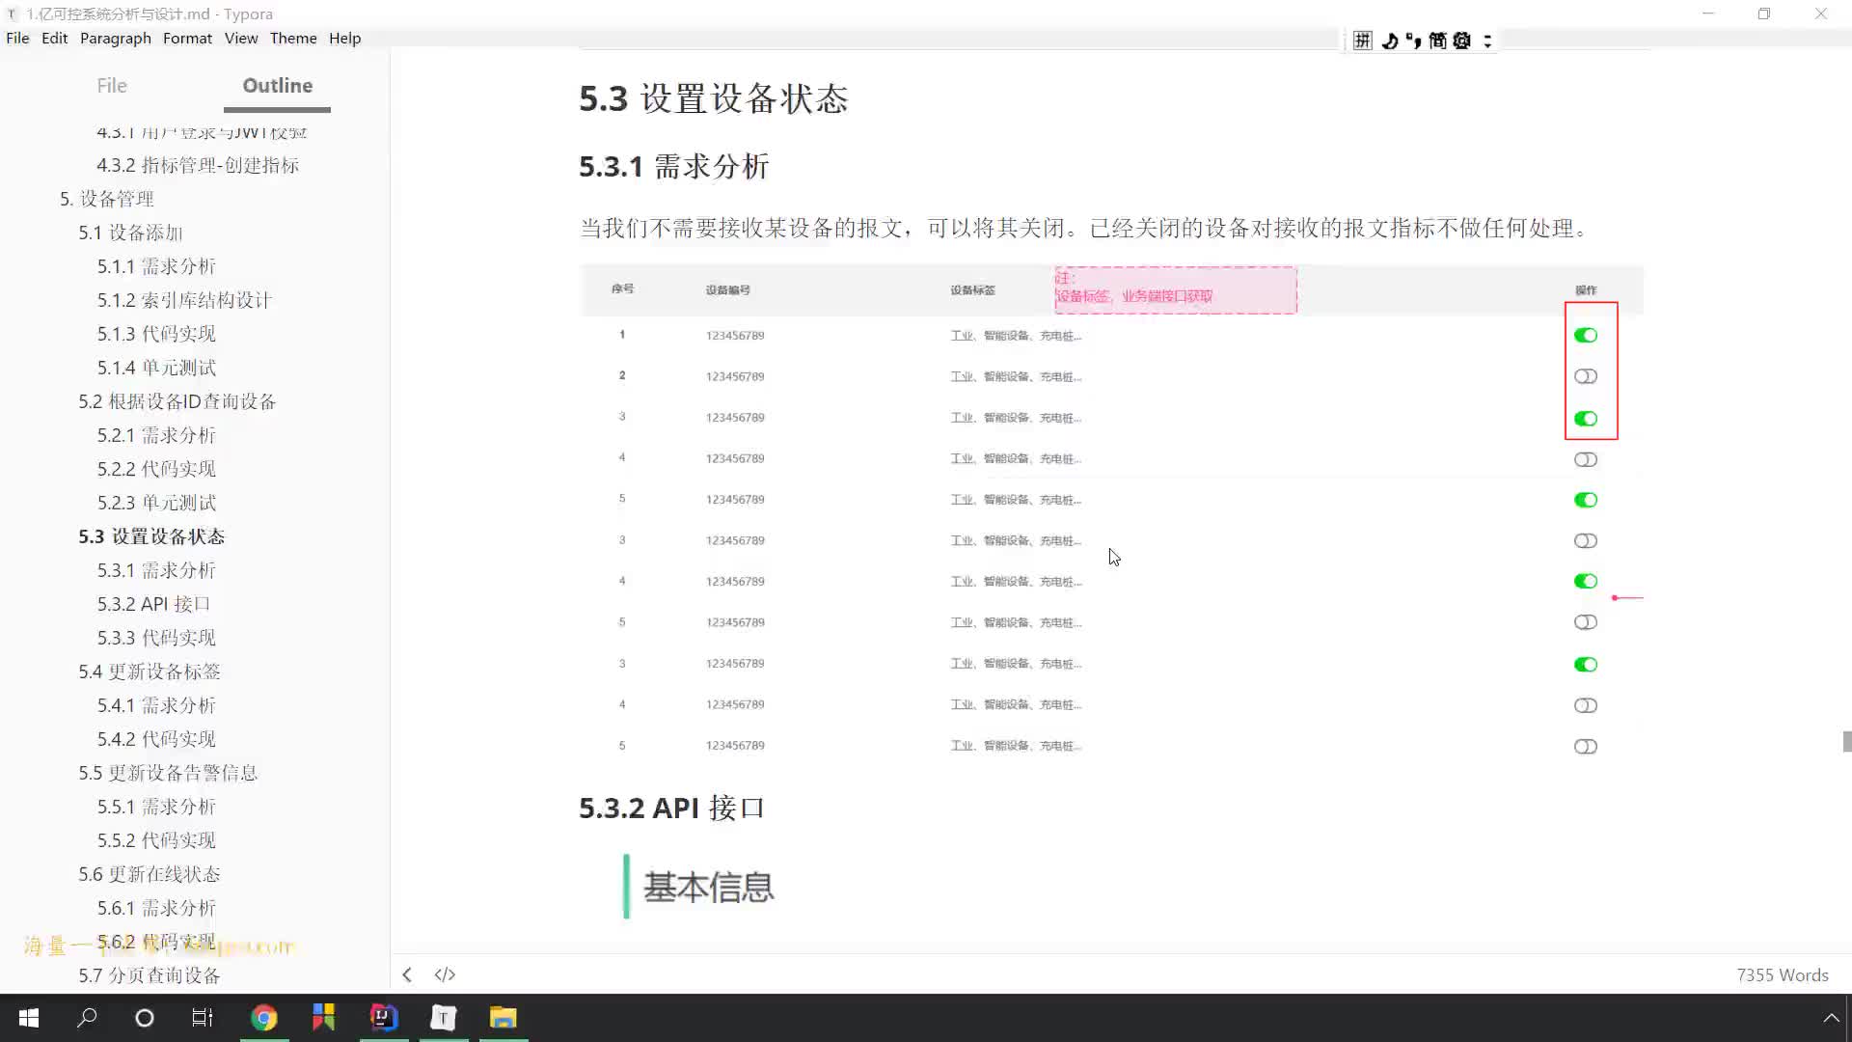The height and width of the screenshot is (1042, 1852).
Task: Go to outline heading 5. 设备管理
Action: point(107,199)
